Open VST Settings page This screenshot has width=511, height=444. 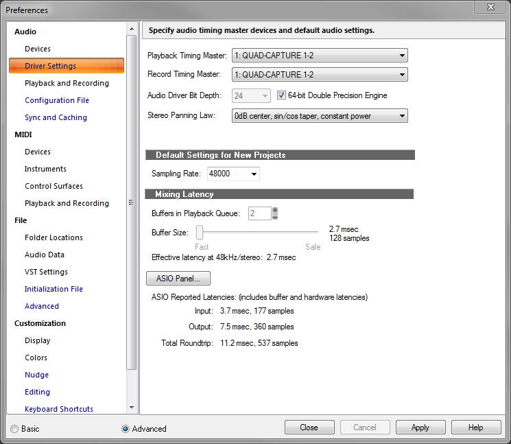click(46, 272)
